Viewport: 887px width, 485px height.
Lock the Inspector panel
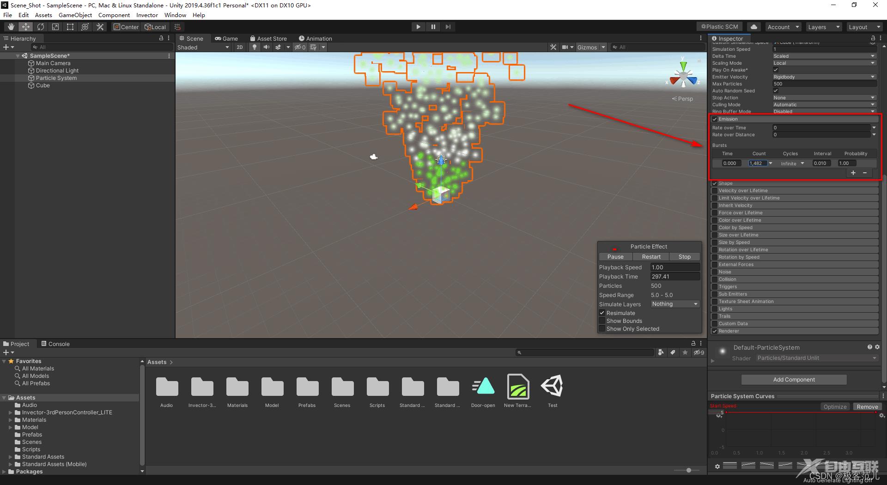click(873, 38)
